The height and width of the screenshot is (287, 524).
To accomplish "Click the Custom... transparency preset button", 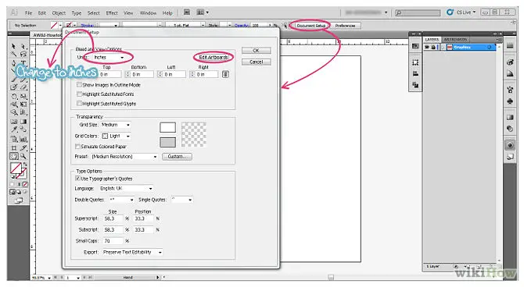I will [x=177, y=156].
